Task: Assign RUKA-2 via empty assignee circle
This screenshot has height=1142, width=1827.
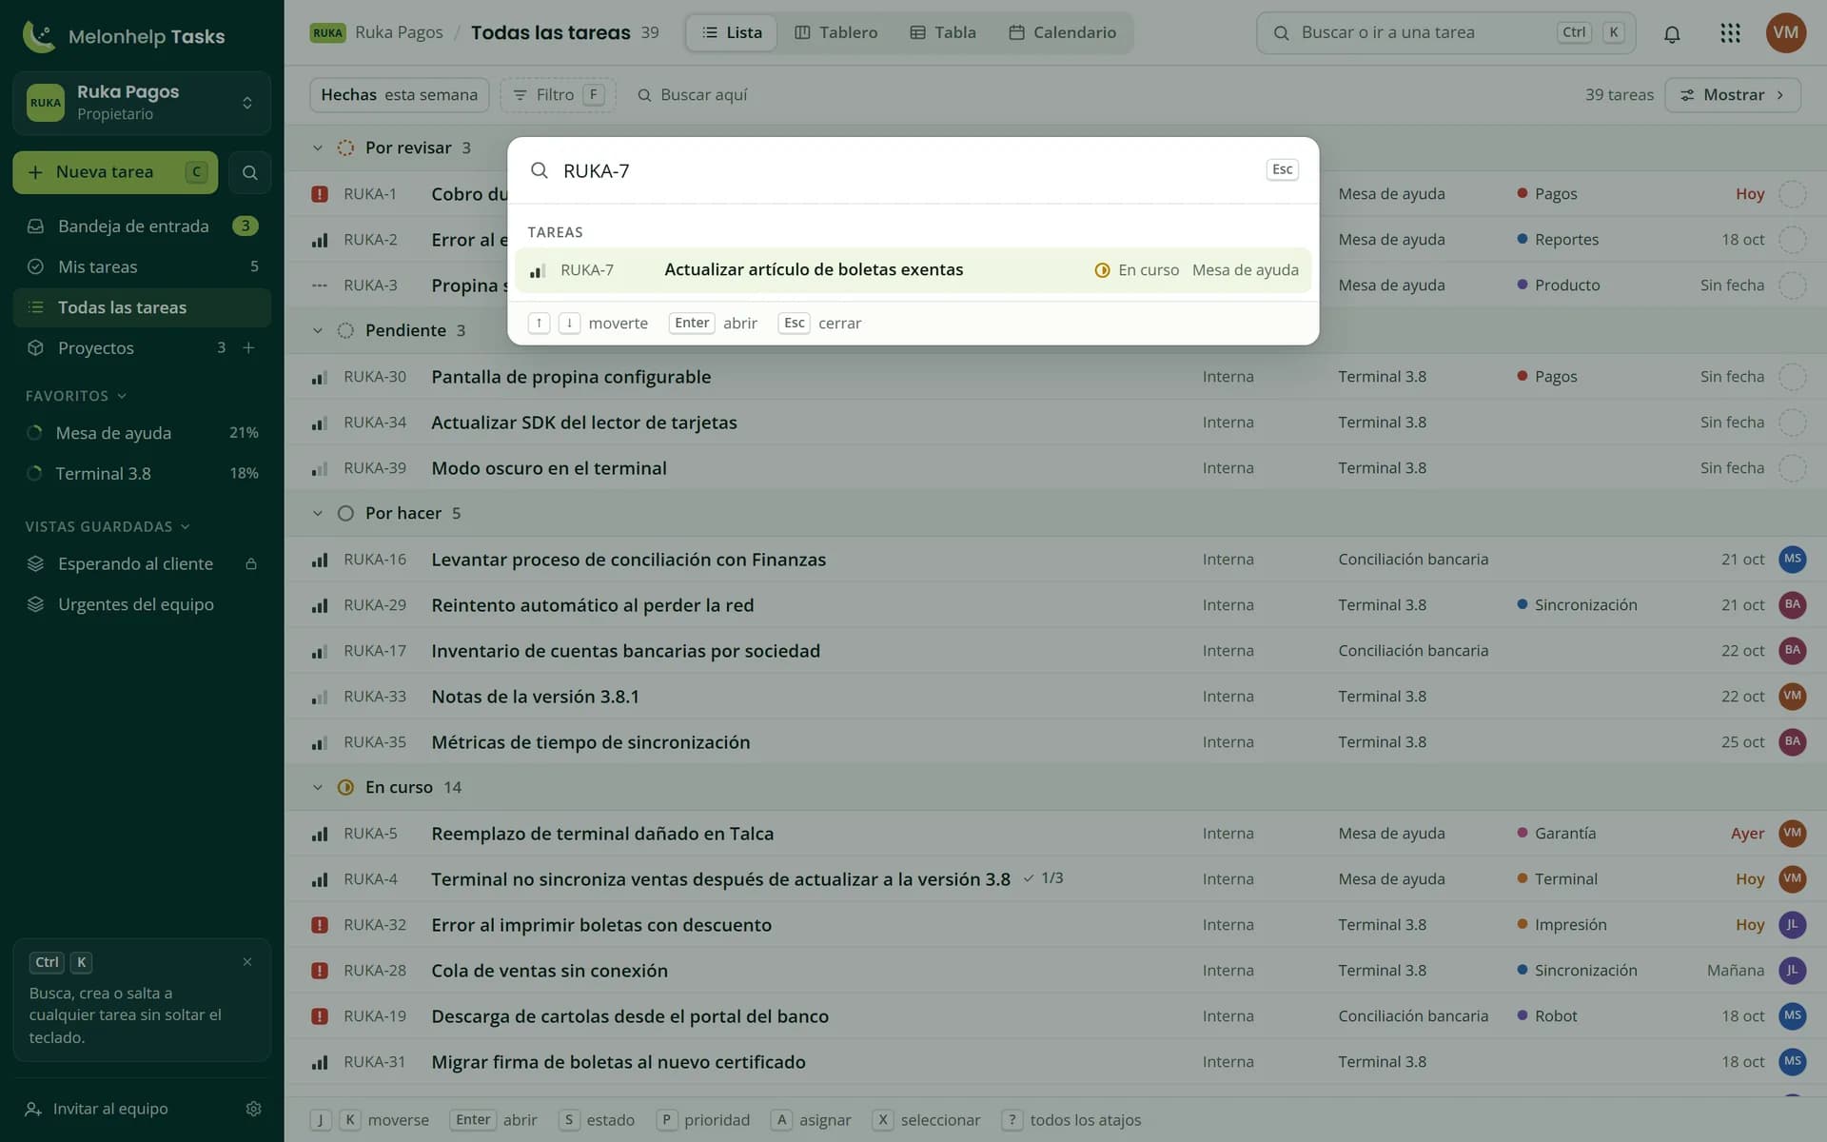Action: (x=1792, y=240)
